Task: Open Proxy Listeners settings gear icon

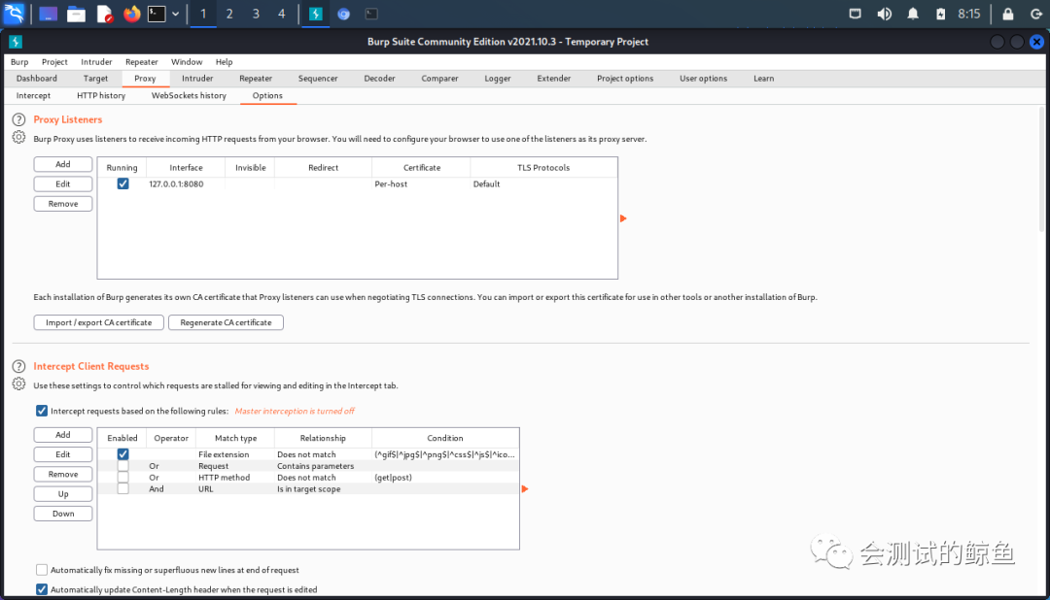Action: 18,137
